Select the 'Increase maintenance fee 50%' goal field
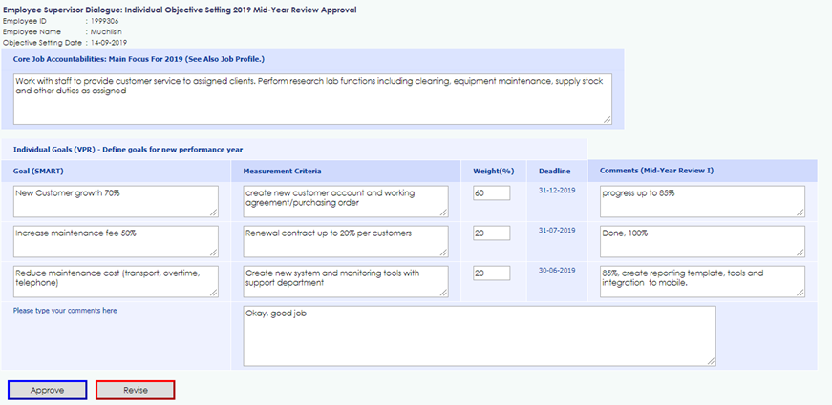This screenshot has width=832, height=405. pos(116,241)
